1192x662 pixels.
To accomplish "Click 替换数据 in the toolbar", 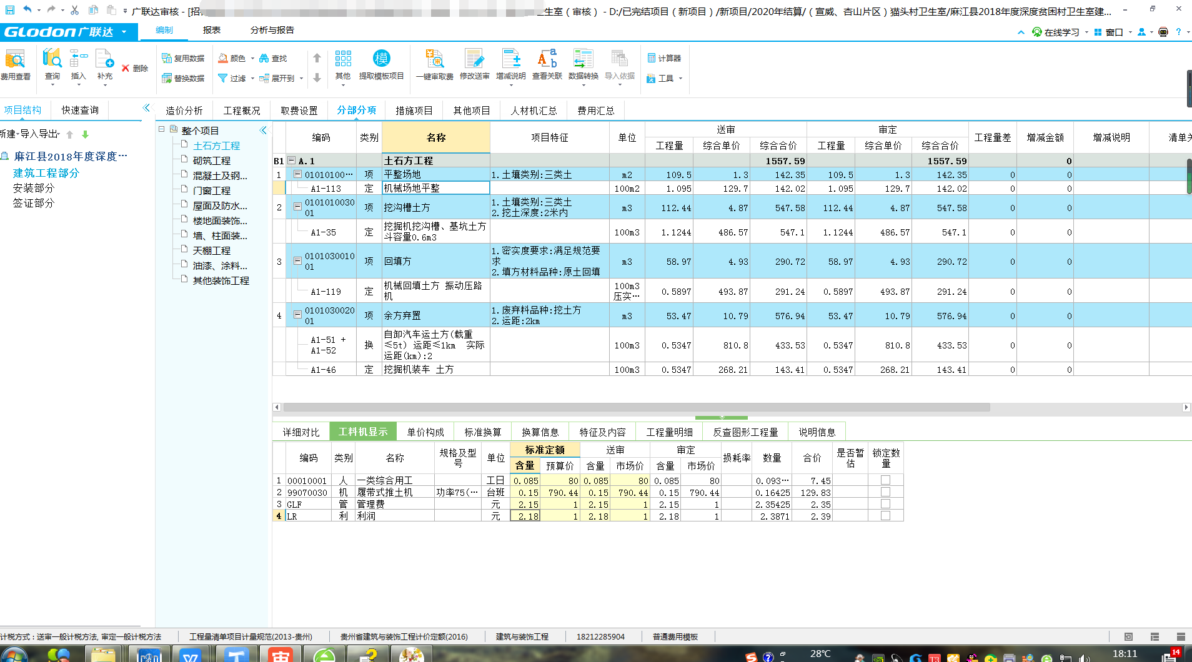I will point(183,78).
